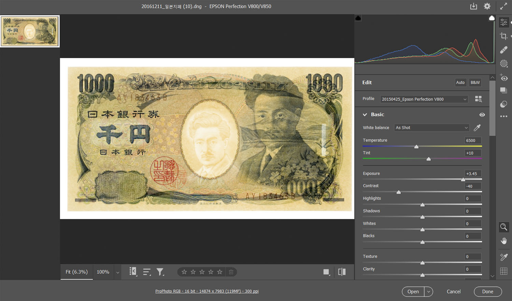The image size is (512, 301).
Task: Select the Edit sliders panel icon
Action: click(x=503, y=23)
